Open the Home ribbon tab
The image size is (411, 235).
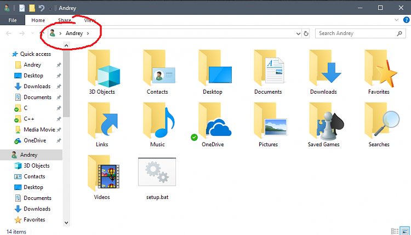click(x=38, y=20)
